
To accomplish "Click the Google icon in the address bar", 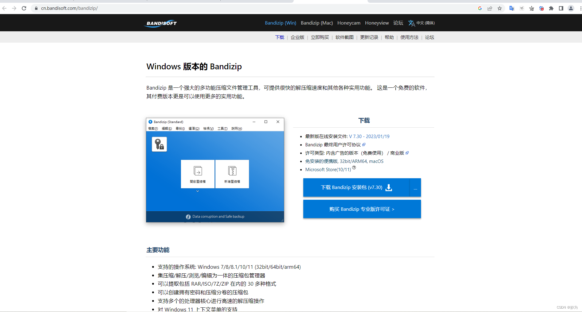I will pos(480,8).
